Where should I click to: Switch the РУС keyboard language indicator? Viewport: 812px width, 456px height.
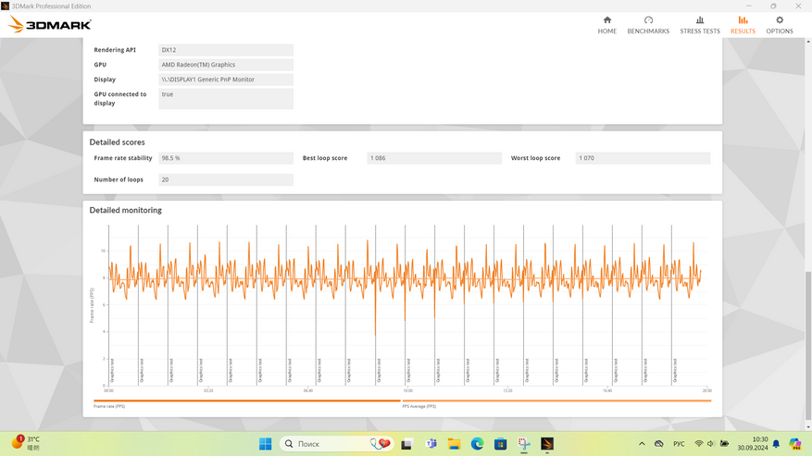(679, 444)
